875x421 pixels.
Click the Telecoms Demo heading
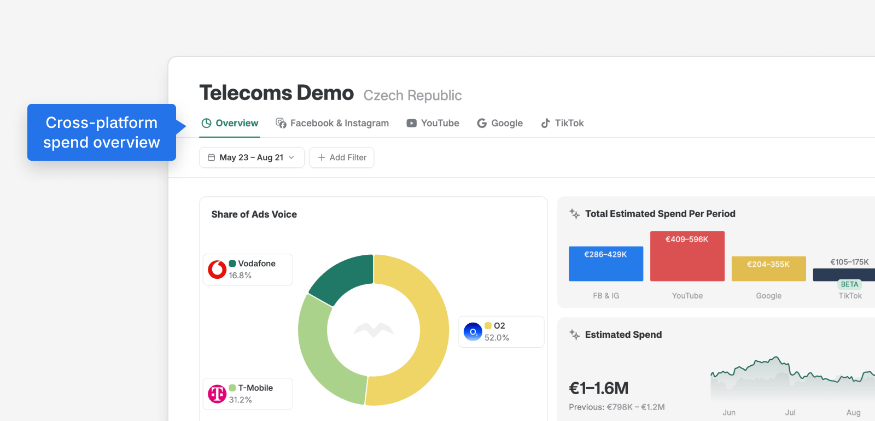point(277,93)
